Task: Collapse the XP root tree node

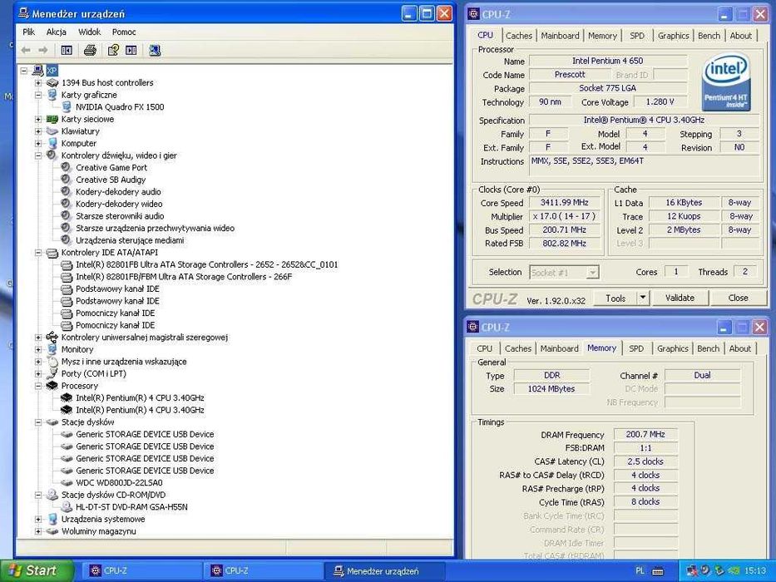Action: point(24,71)
